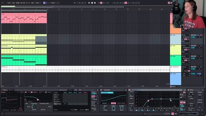206x116 pixels.
Task: Open the 1 Bar quantization menu
Action: (x=38, y=3)
